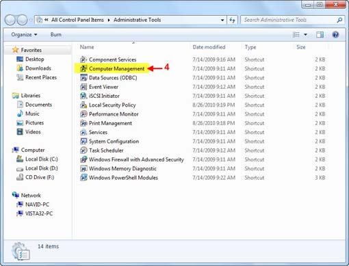
Task: Open the Component Services shortcut icon
Action: click(x=83, y=59)
